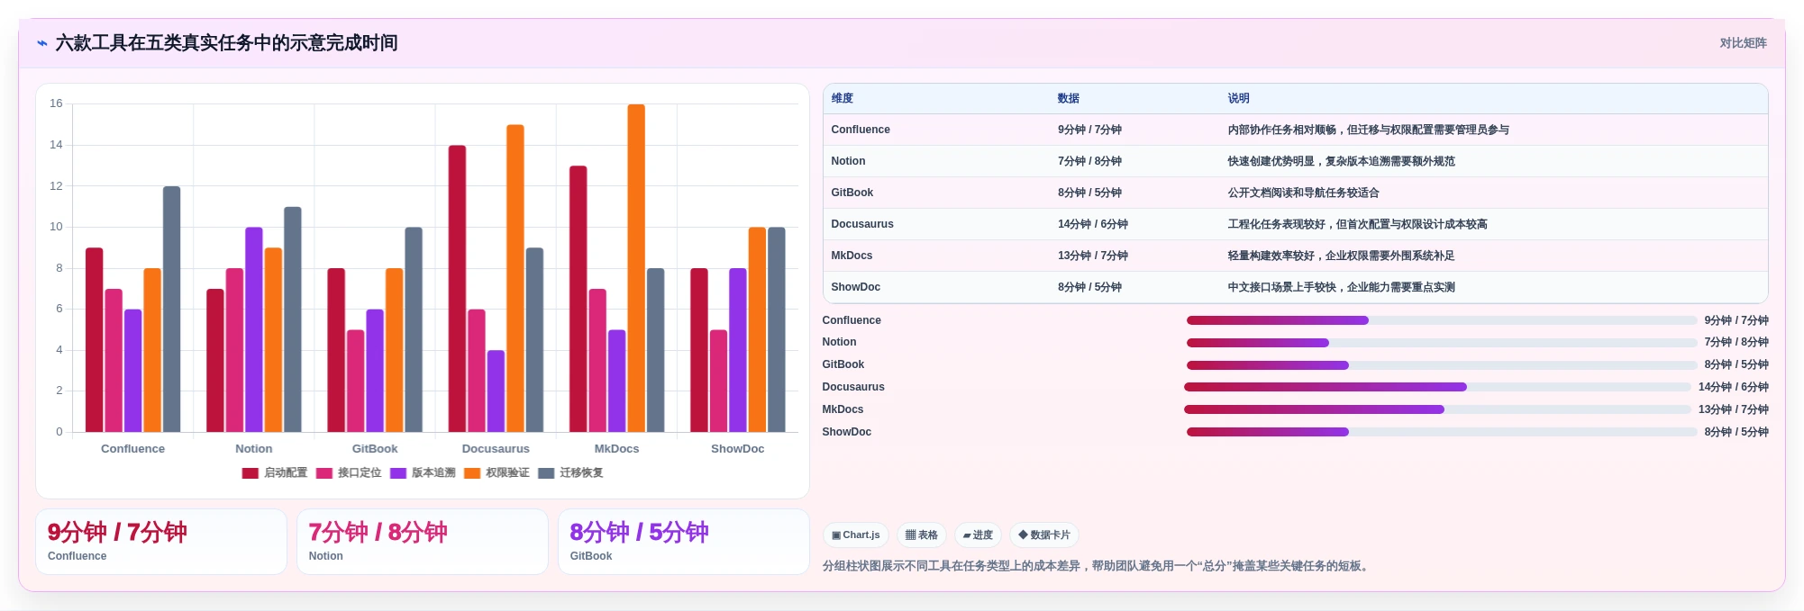Click the lightning icon beside the card title
This screenshot has height=611, width=1804.
coord(42,43)
